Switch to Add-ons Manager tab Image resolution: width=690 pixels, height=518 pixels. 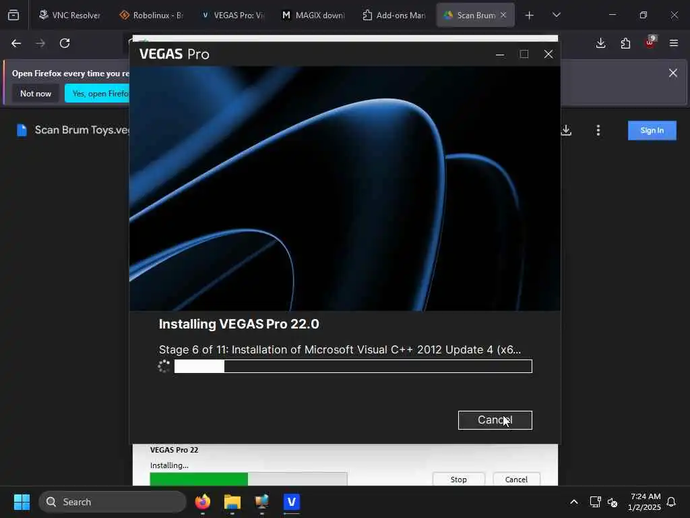click(394, 15)
